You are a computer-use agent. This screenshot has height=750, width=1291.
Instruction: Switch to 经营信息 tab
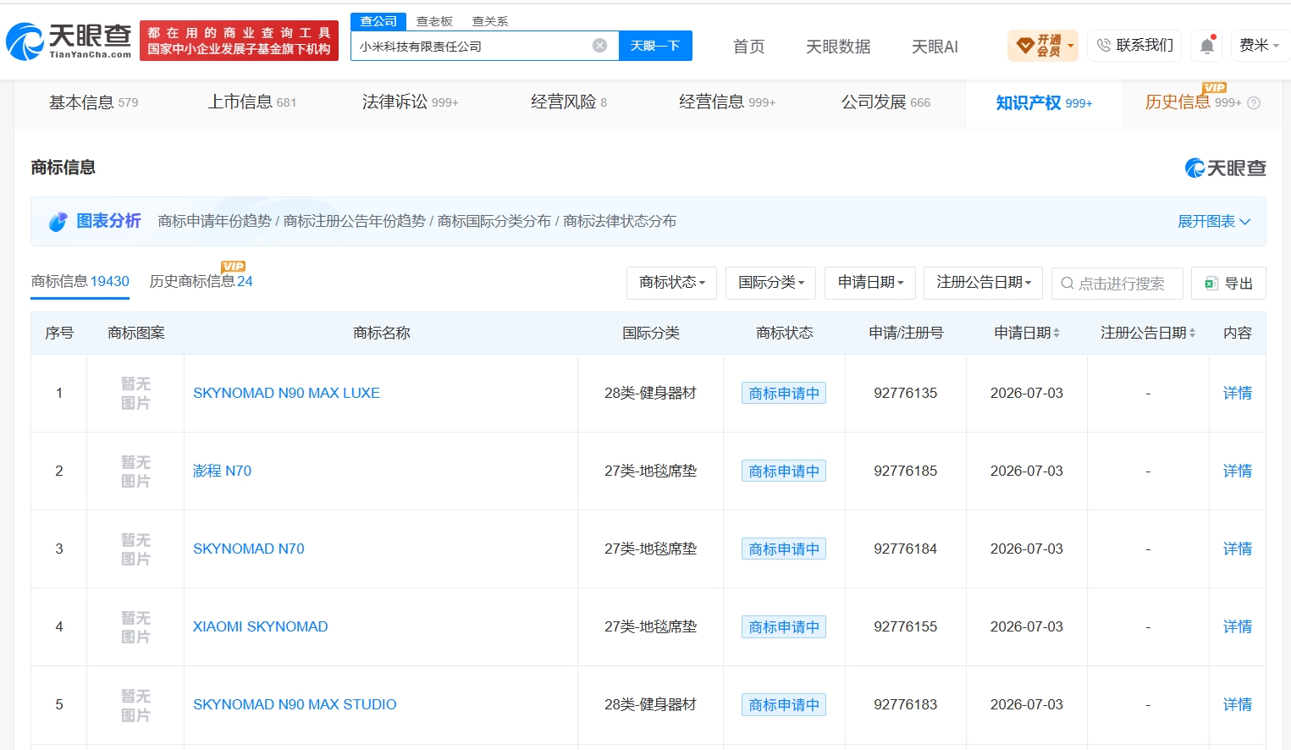pyautogui.click(x=726, y=102)
